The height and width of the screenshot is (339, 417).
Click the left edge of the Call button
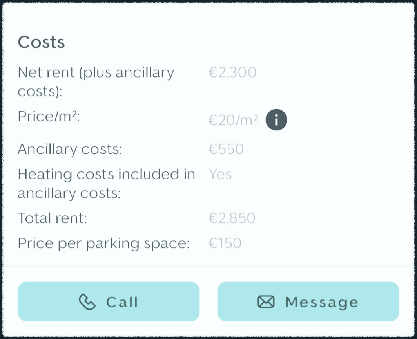pos(23,301)
